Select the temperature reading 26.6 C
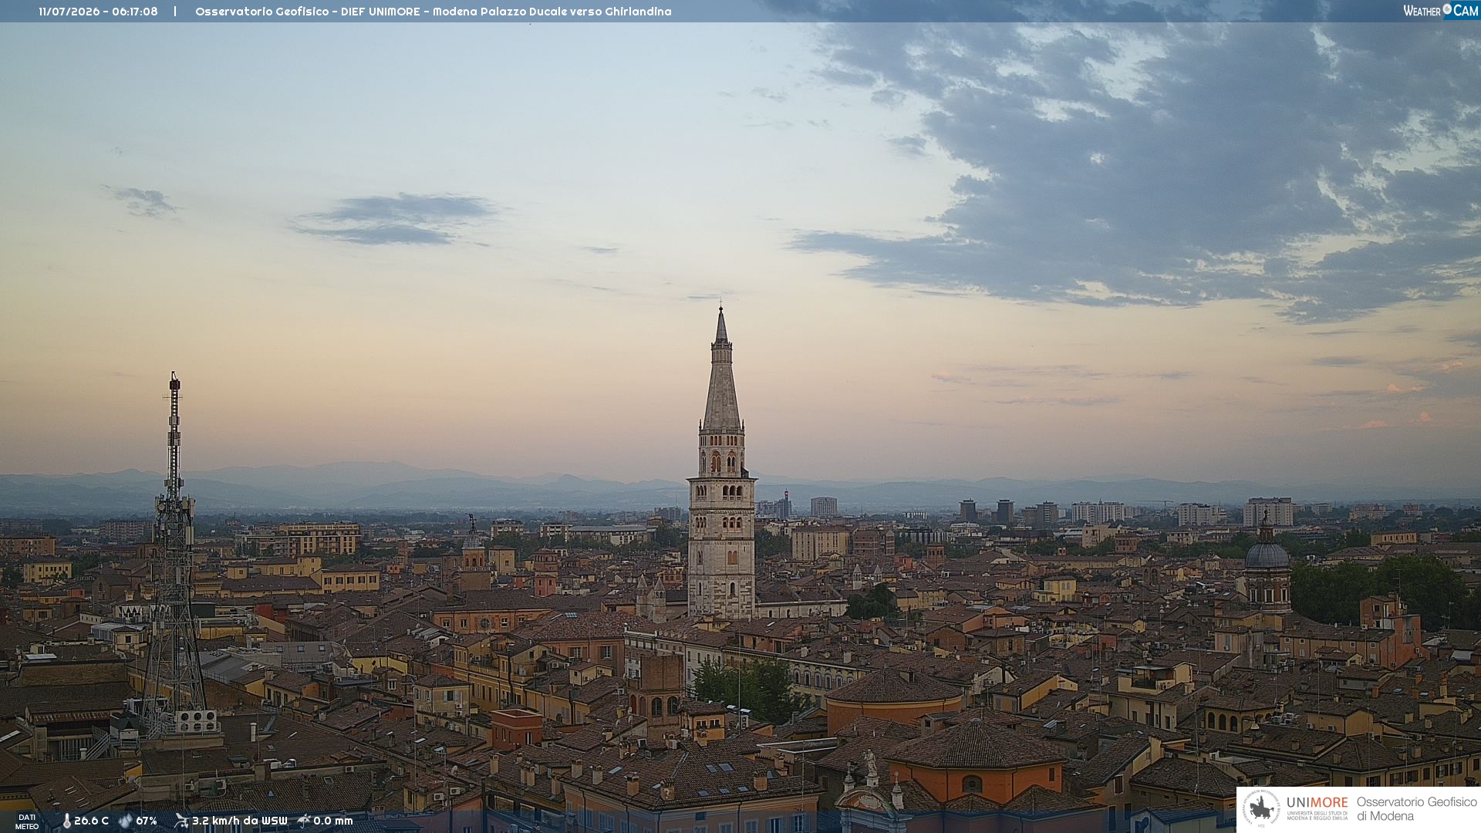The image size is (1481, 833). [91, 821]
